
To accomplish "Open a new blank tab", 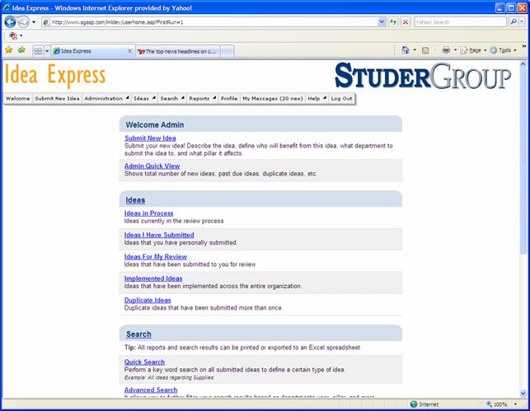I will click(x=227, y=51).
